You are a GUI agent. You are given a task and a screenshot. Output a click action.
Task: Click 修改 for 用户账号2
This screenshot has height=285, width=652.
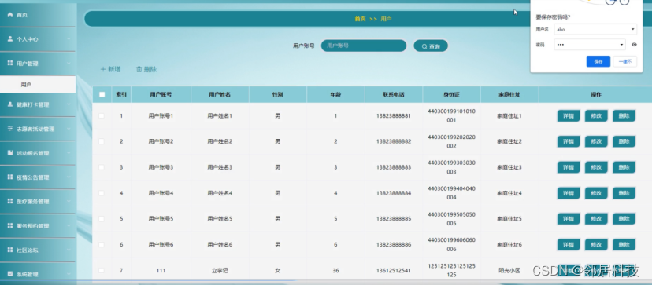tap(596, 142)
